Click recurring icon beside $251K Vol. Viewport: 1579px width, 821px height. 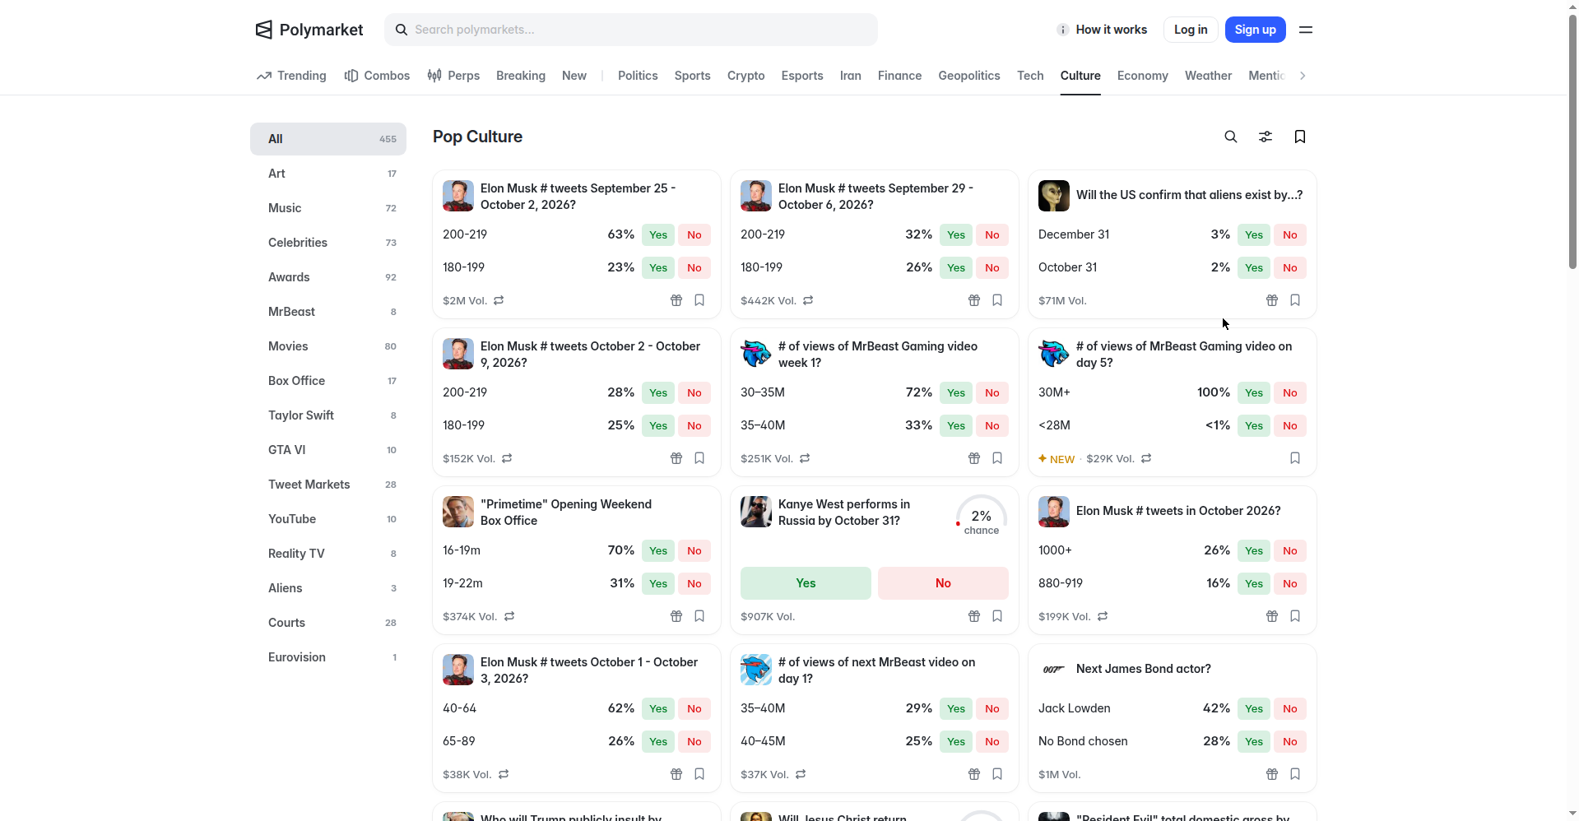point(805,458)
